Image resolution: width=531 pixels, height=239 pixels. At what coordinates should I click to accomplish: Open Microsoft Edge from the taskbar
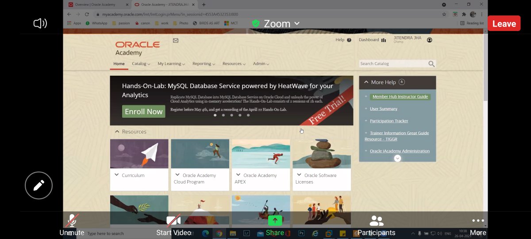pyautogui.click(x=205, y=233)
